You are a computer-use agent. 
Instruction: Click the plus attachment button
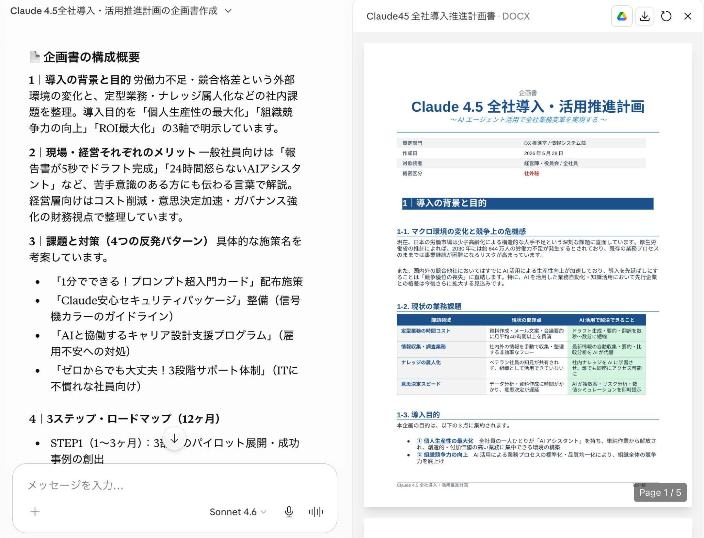[x=35, y=512]
